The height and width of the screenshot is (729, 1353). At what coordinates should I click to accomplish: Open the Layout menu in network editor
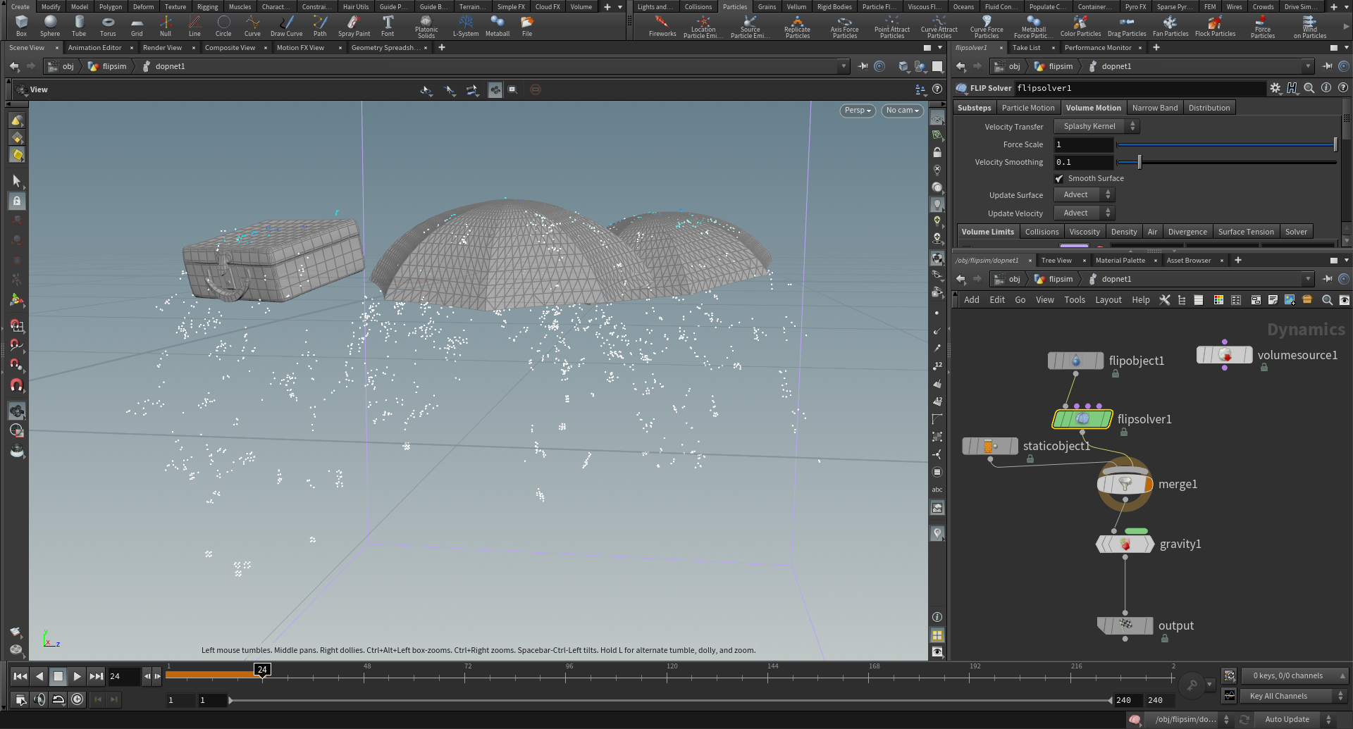tap(1108, 300)
